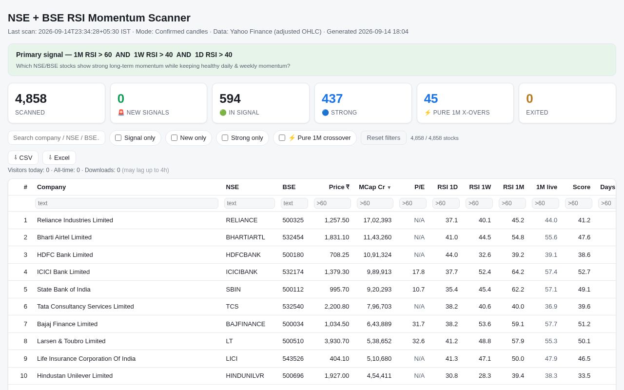Click the 36.9 1M live value for TCS
The image size is (624, 390).
click(x=551, y=307)
